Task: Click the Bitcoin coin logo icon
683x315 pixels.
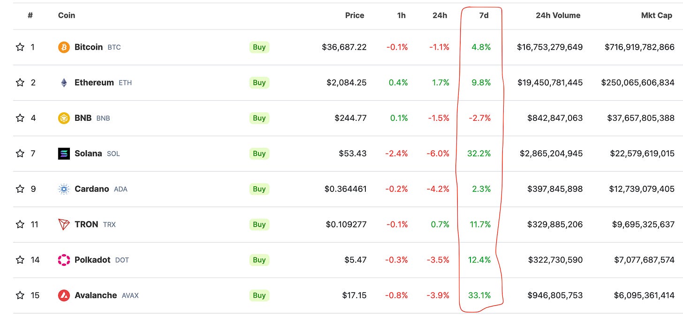Action: click(64, 47)
